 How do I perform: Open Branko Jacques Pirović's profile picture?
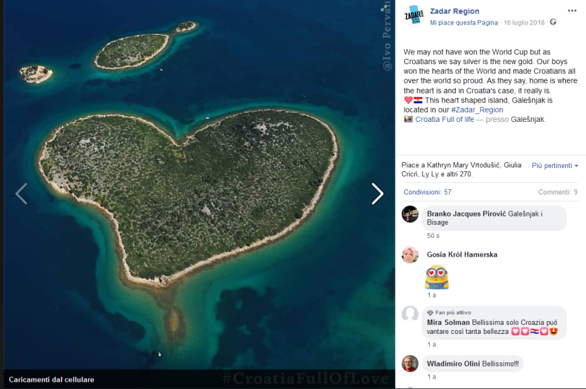point(410,214)
